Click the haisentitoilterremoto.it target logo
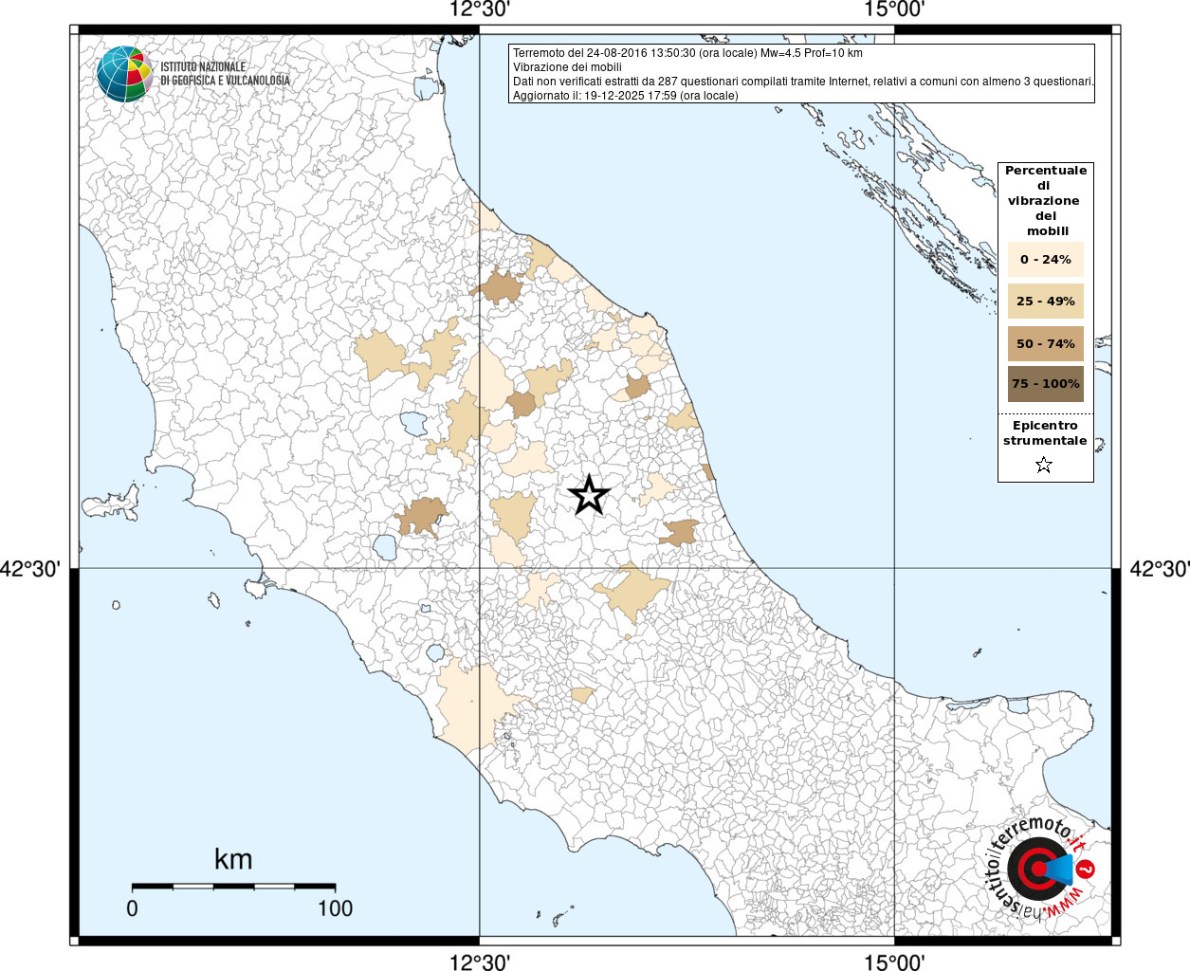The image size is (1190, 971). point(1040,869)
